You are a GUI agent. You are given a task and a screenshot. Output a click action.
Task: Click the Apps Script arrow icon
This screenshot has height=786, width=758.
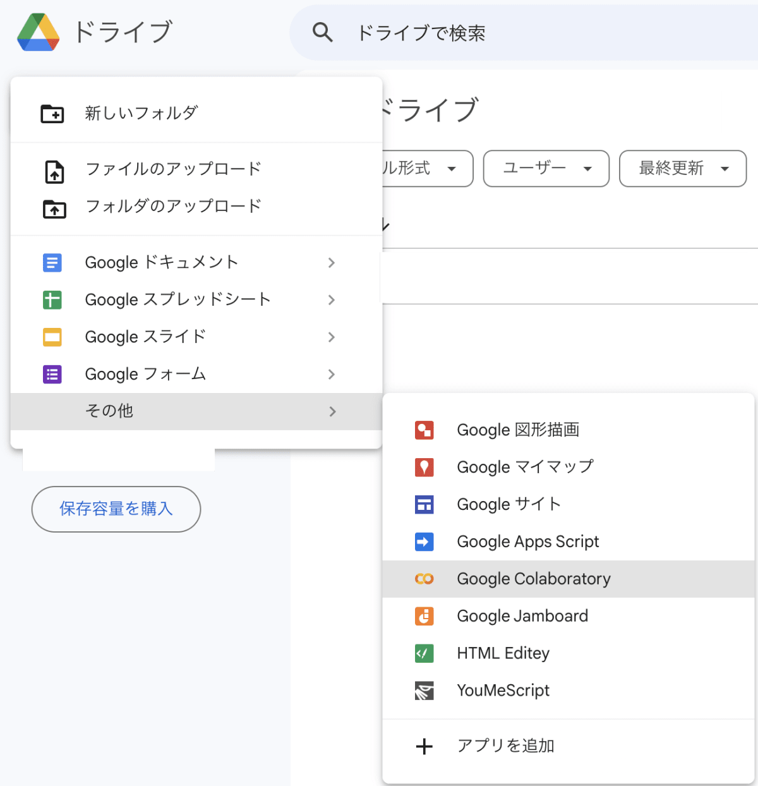(x=424, y=542)
